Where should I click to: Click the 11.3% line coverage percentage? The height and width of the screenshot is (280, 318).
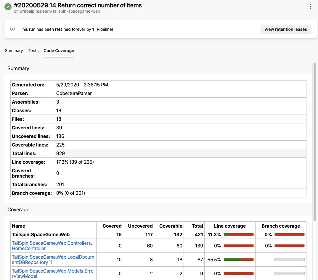[214, 235]
